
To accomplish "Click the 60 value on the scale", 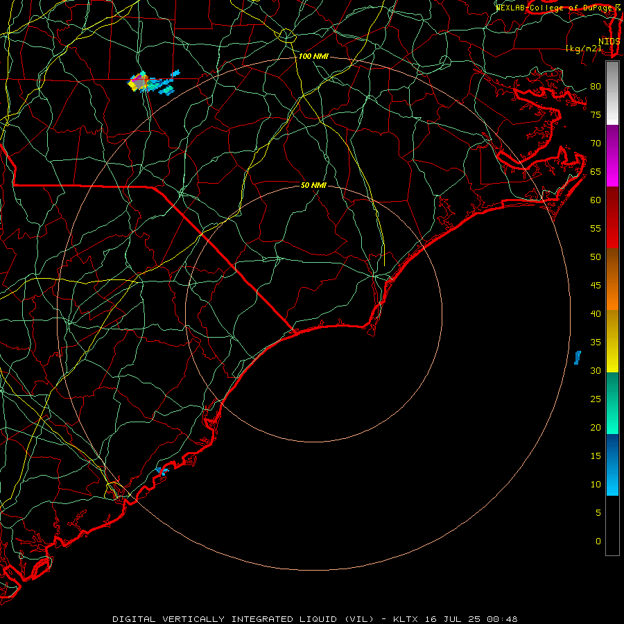I will (596, 200).
